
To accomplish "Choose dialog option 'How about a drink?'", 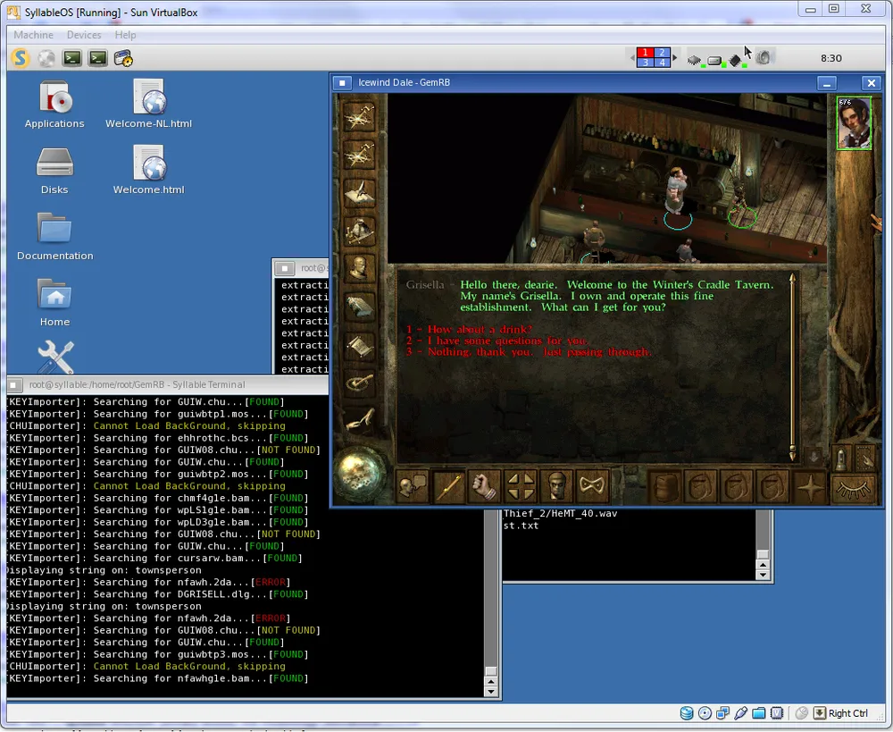I will pyautogui.click(x=470, y=330).
